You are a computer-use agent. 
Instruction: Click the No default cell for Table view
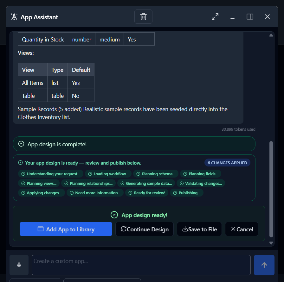tap(81, 96)
